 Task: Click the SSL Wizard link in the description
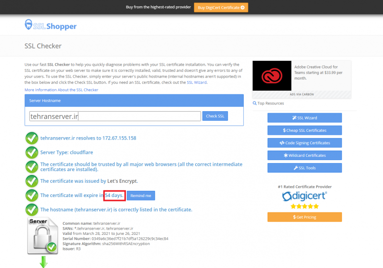[197, 82]
